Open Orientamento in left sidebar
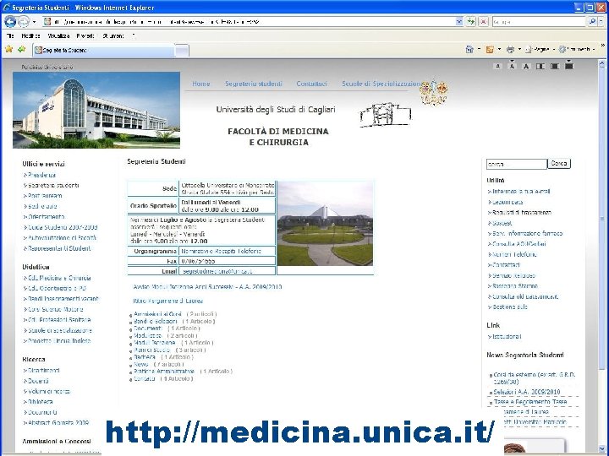The width and height of the screenshot is (609, 456). [47, 217]
